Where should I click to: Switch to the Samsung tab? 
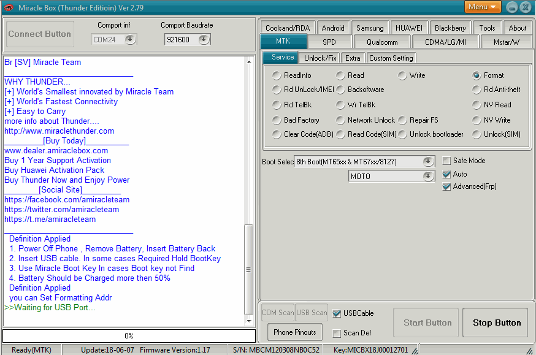(x=370, y=28)
